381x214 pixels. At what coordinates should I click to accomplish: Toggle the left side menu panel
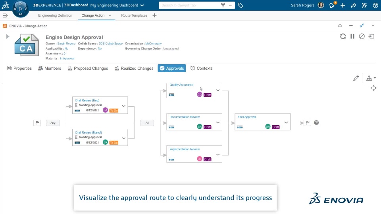click(5, 15)
